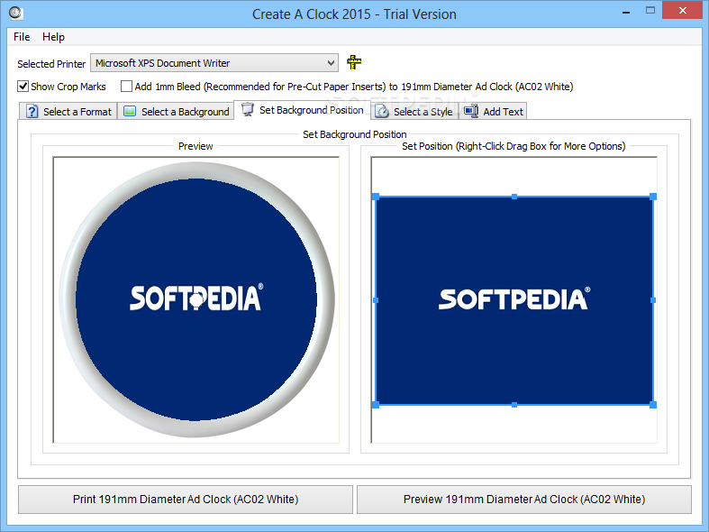Switch to the Select a Background tab
Viewport: 709px width, 532px height.
(x=176, y=111)
